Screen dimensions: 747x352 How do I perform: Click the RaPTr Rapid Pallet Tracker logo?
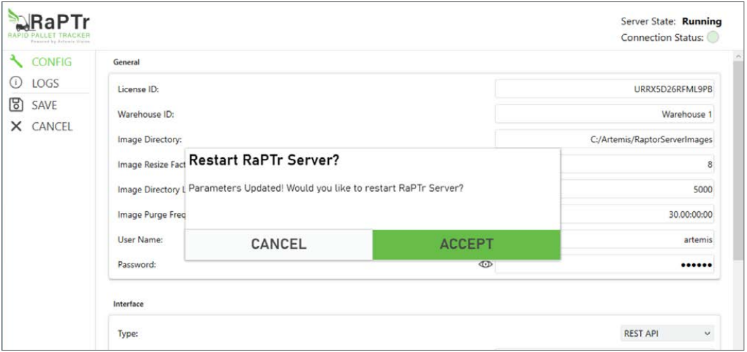point(49,25)
